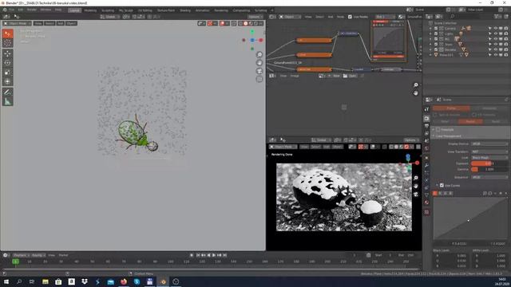Open Dropbox from the taskbar
This screenshot has height=287, width=511.
pos(85,281)
